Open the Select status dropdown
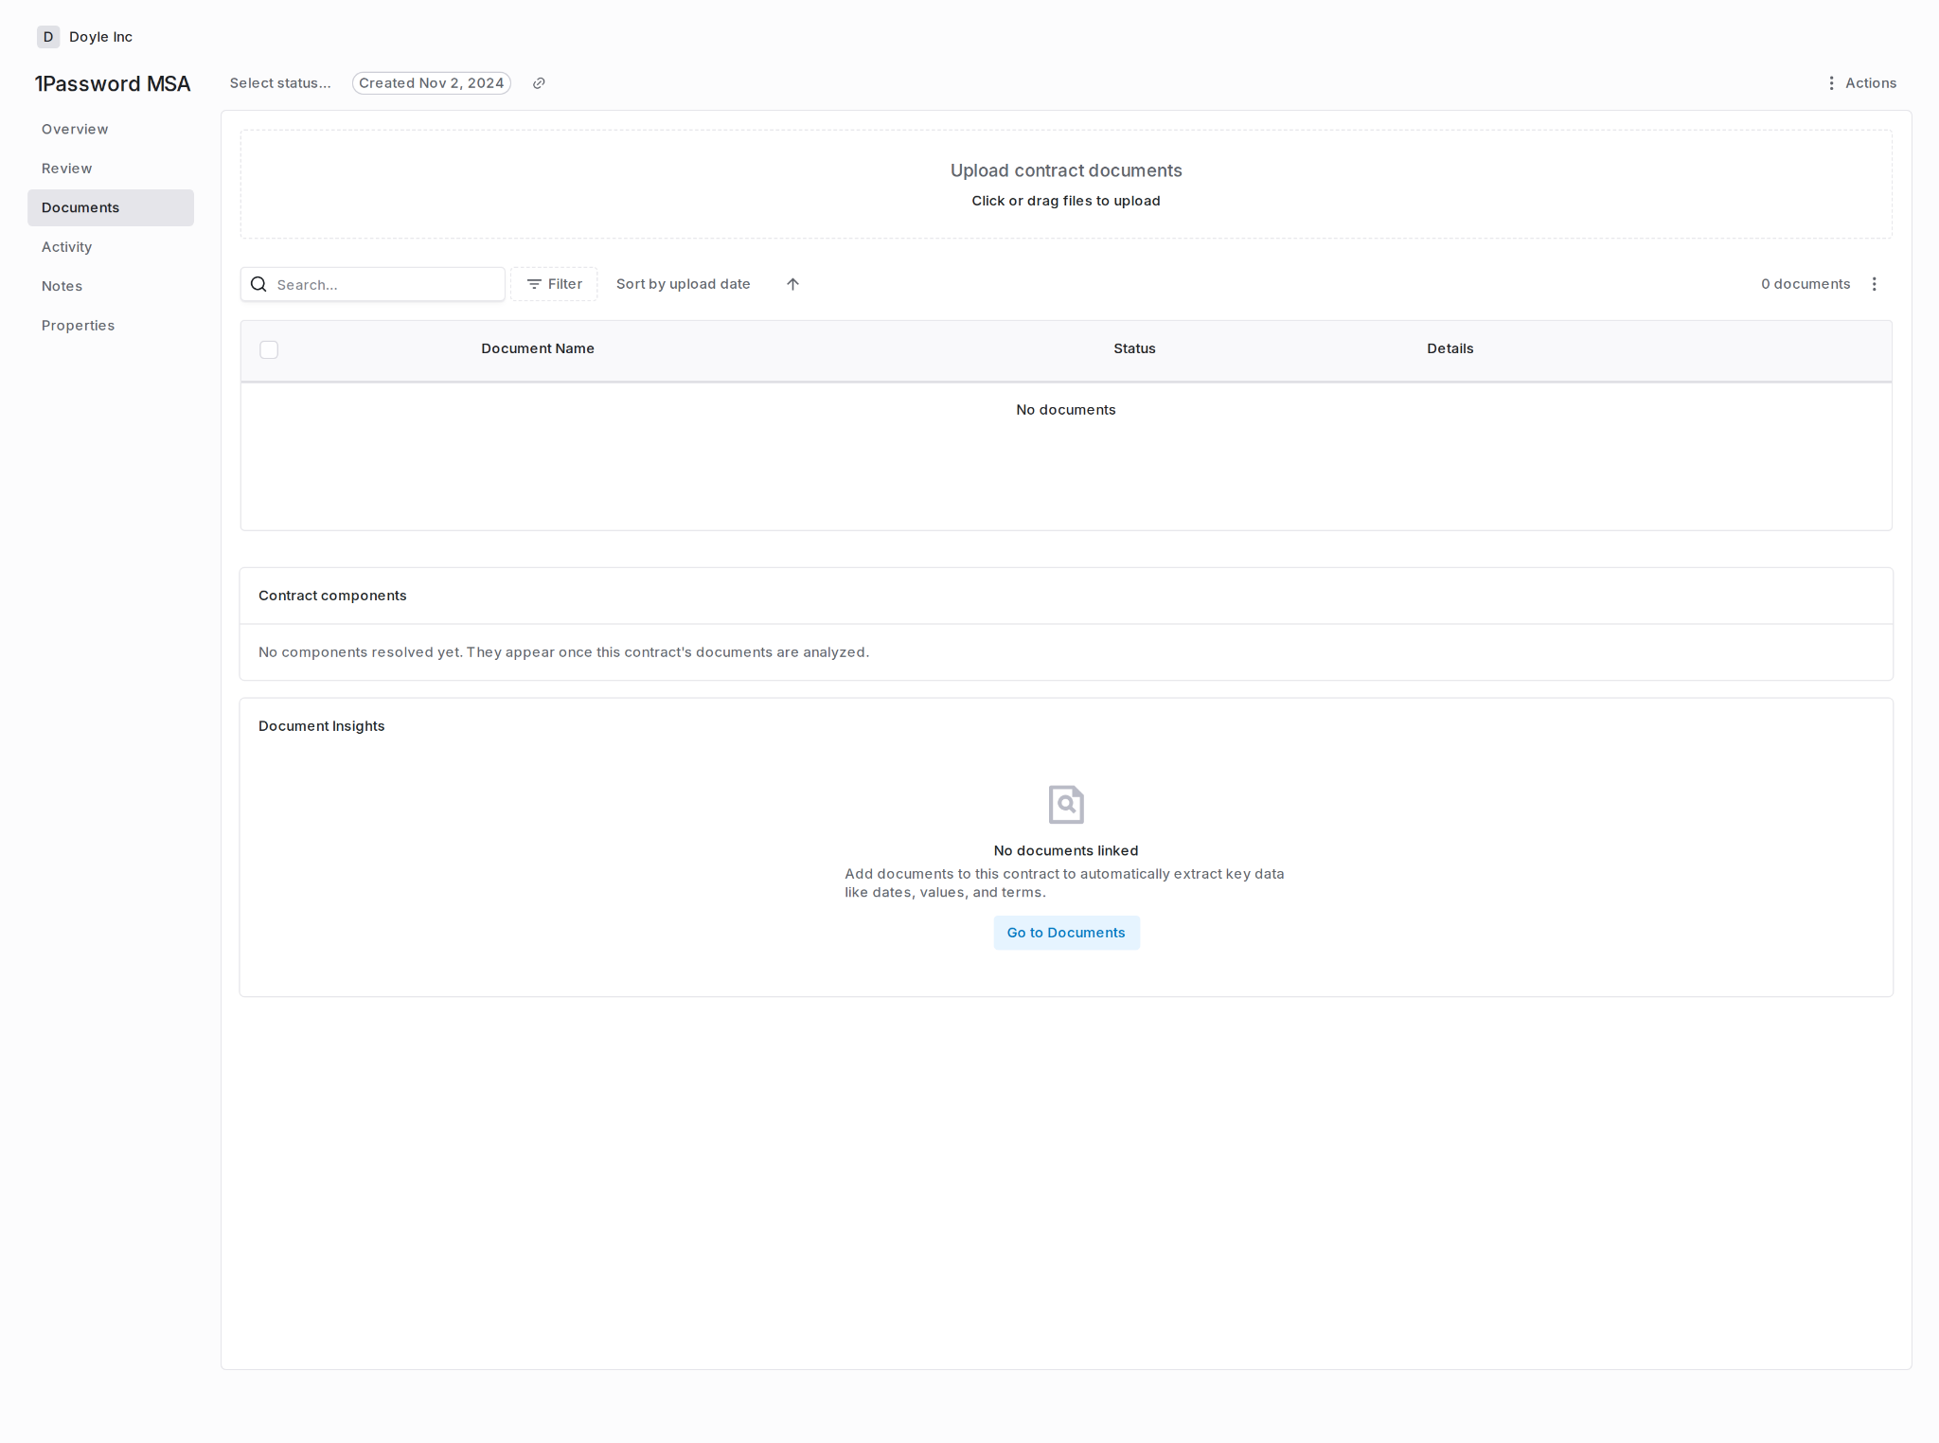 coord(280,83)
